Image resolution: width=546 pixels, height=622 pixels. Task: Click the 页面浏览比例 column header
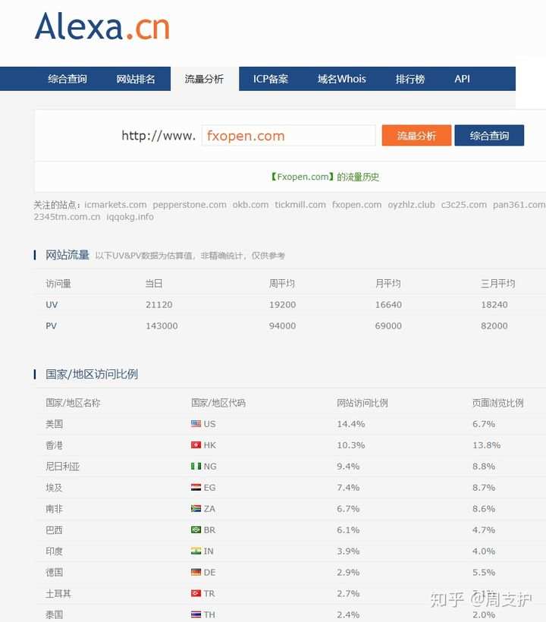pyautogui.click(x=498, y=403)
